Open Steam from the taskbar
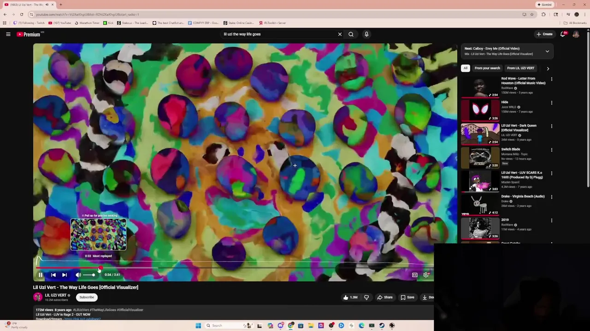 382,325
